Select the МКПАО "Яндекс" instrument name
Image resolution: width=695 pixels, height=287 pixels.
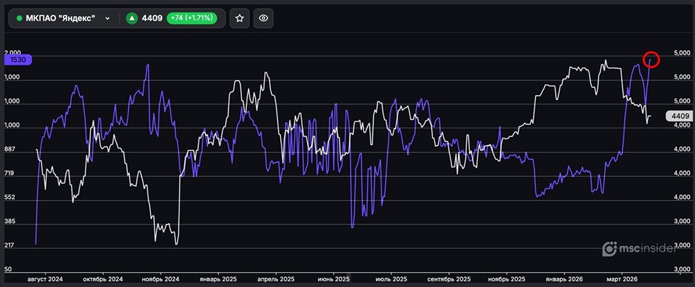[60, 19]
